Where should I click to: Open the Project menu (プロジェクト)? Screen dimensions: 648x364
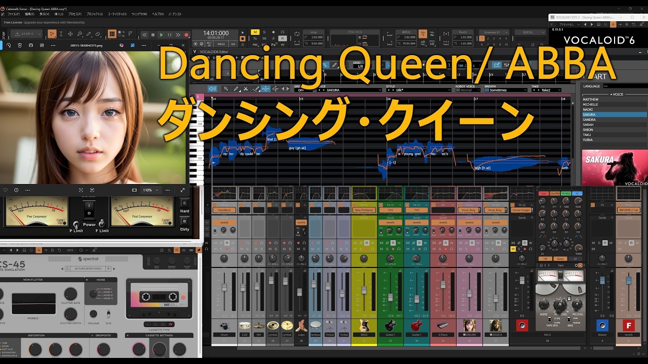coord(94,14)
